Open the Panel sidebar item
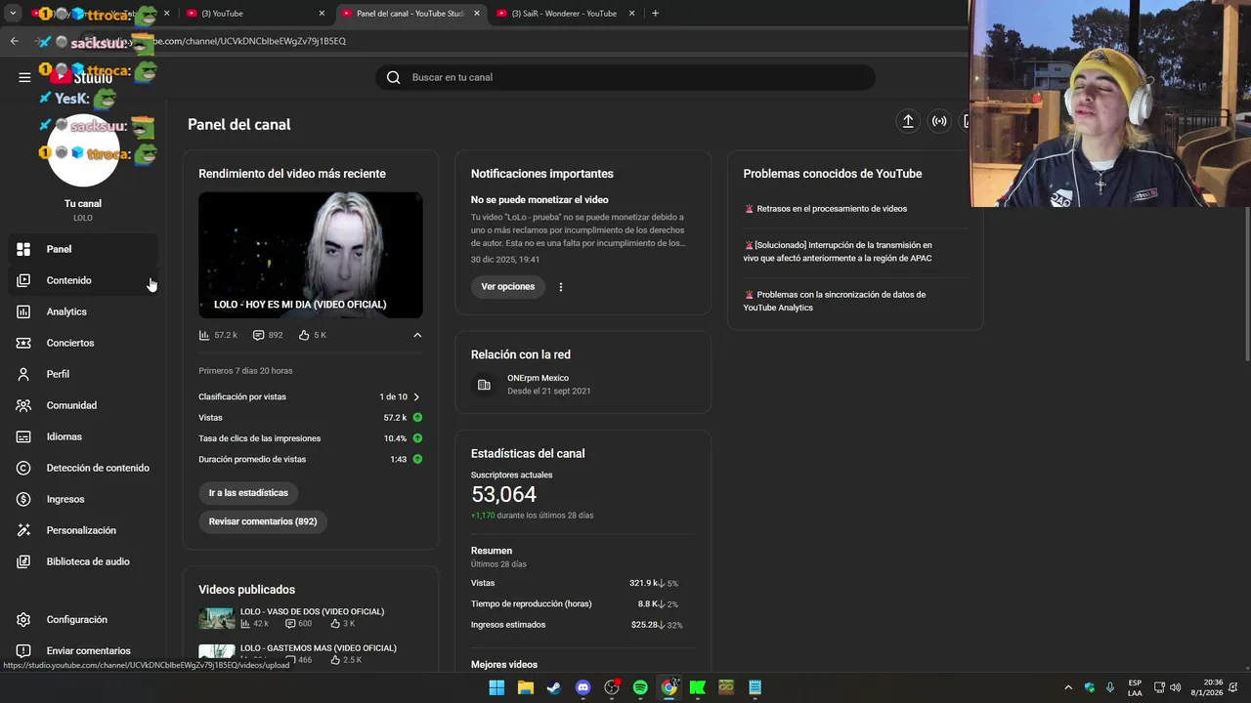1251x703 pixels. tap(83, 249)
